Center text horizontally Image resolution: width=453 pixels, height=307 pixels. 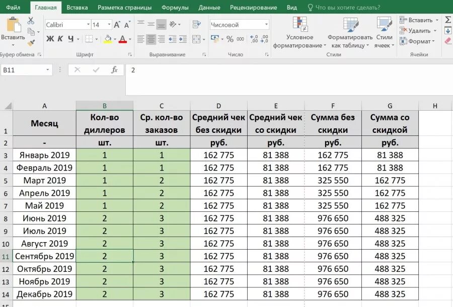tap(151, 39)
